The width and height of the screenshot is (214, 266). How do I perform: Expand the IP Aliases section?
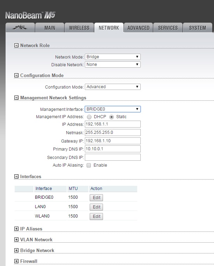16,229
